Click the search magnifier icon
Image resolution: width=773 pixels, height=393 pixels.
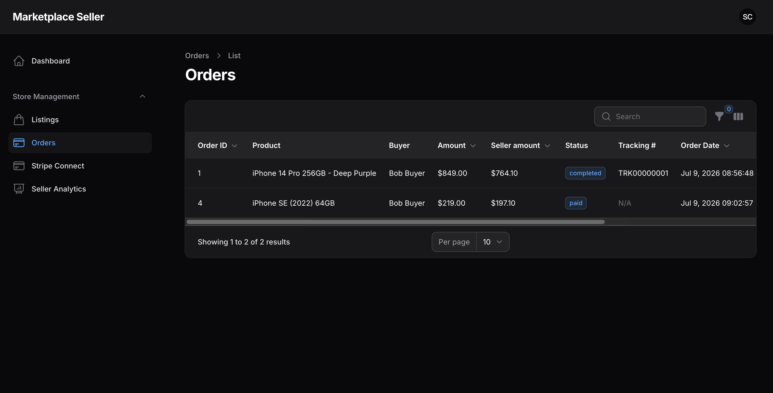click(606, 116)
